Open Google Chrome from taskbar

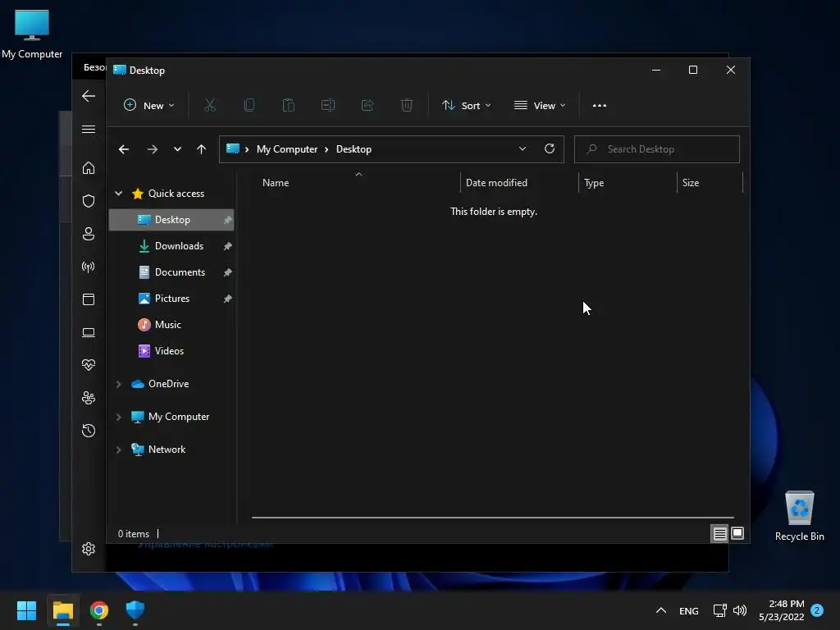[x=99, y=610]
